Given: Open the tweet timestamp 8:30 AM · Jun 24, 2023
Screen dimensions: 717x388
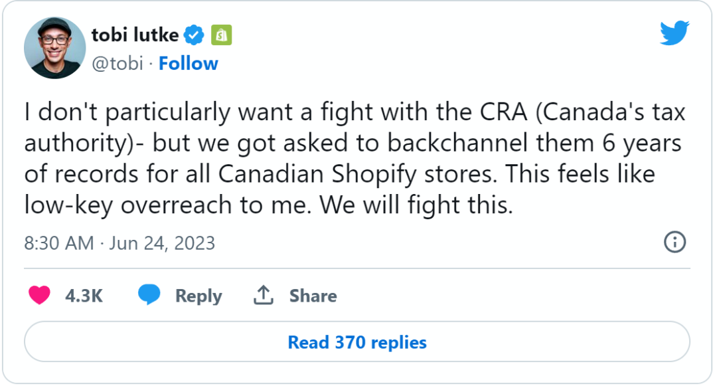Looking at the screenshot, I should click(x=119, y=243).
